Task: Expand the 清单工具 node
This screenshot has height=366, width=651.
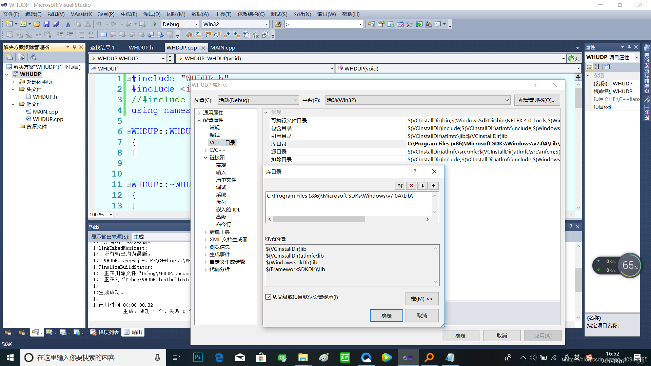Action: [205, 232]
